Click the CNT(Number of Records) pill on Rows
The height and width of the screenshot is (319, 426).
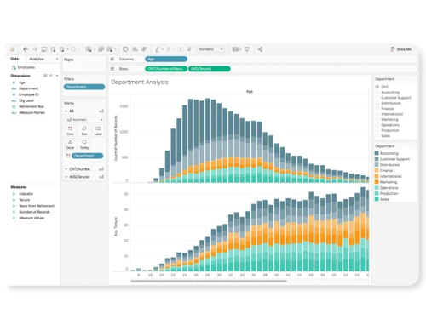point(166,69)
